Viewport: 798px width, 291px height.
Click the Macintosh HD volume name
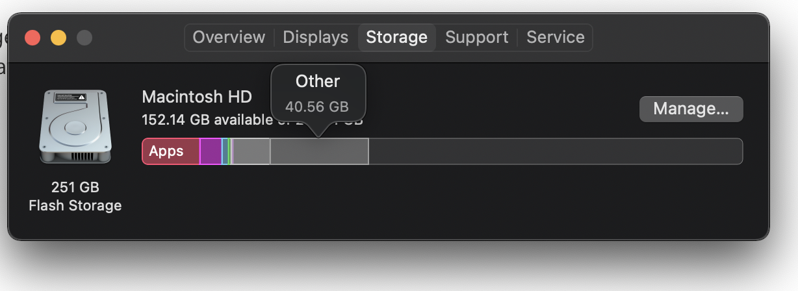196,97
